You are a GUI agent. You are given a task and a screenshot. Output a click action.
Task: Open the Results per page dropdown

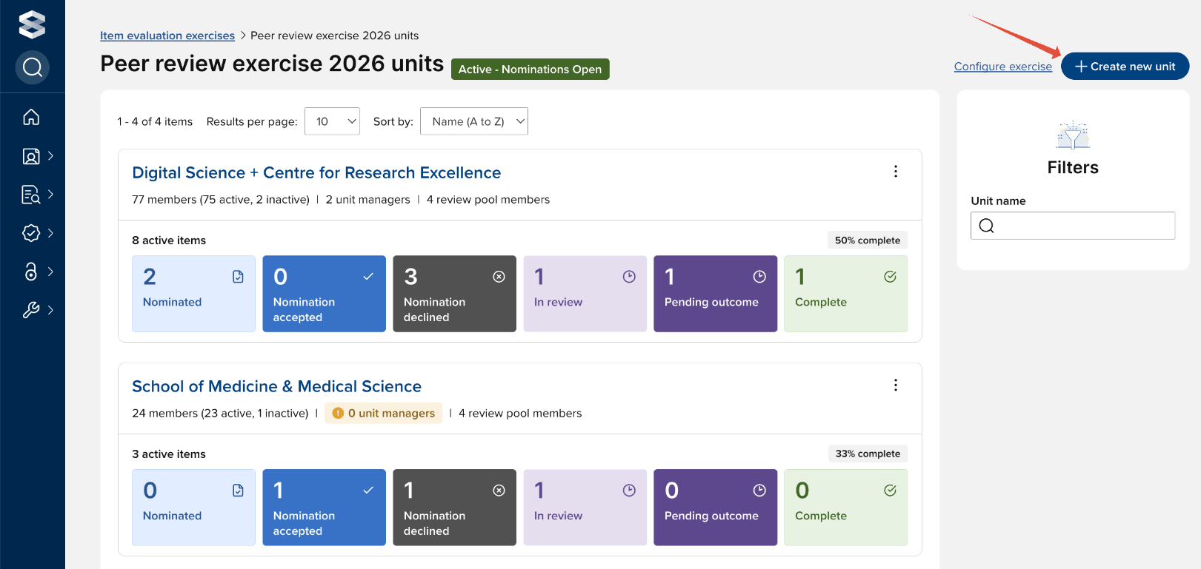pos(332,121)
